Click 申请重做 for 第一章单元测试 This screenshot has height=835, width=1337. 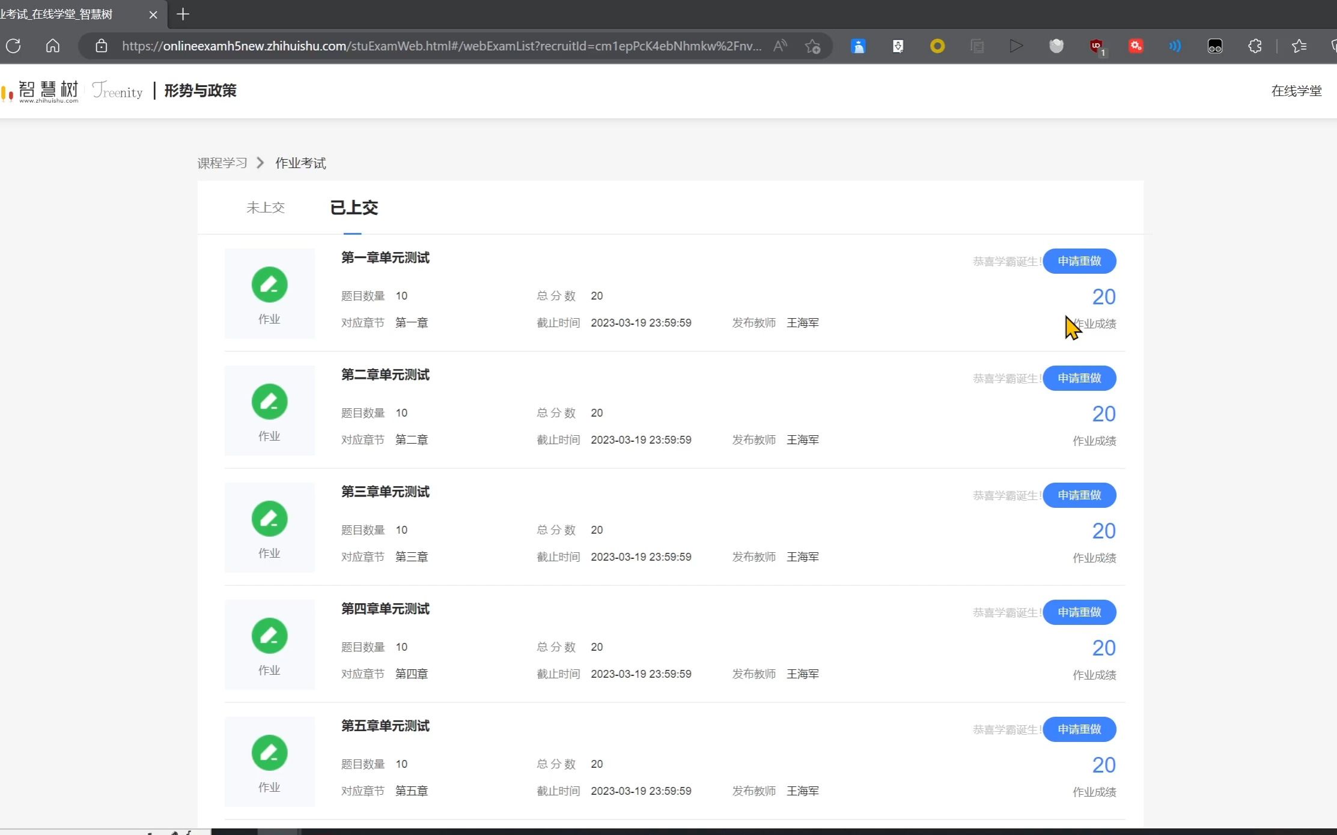tap(1079, 261)
